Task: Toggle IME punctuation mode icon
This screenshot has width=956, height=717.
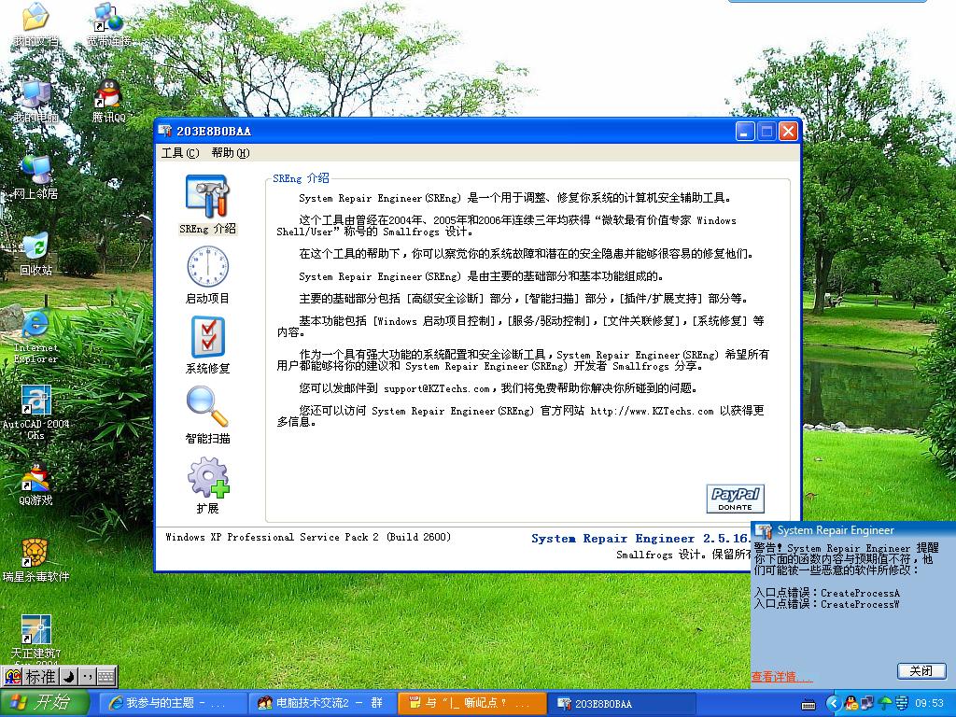Action: point(87,677)
